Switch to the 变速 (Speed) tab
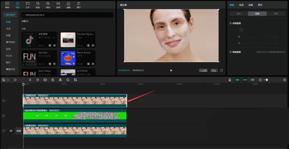 click(x=241, y=5)
